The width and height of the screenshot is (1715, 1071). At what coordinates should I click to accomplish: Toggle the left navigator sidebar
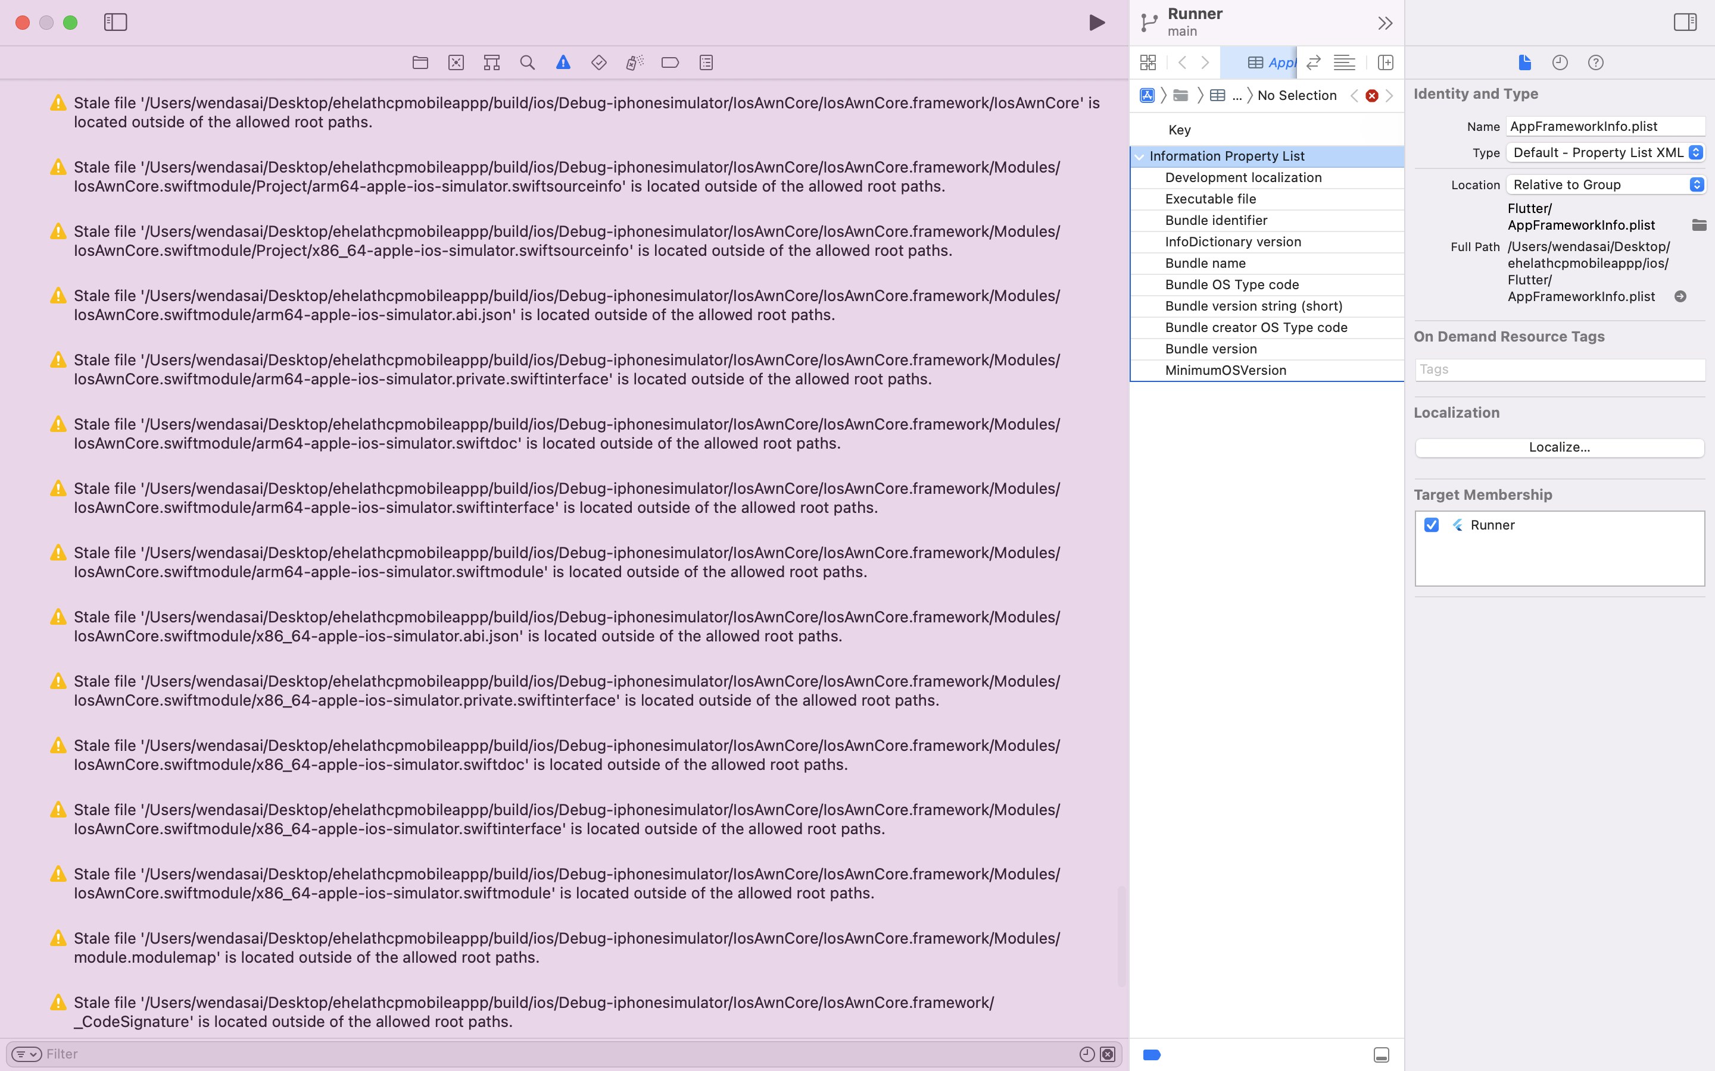(x=116, y=22)
